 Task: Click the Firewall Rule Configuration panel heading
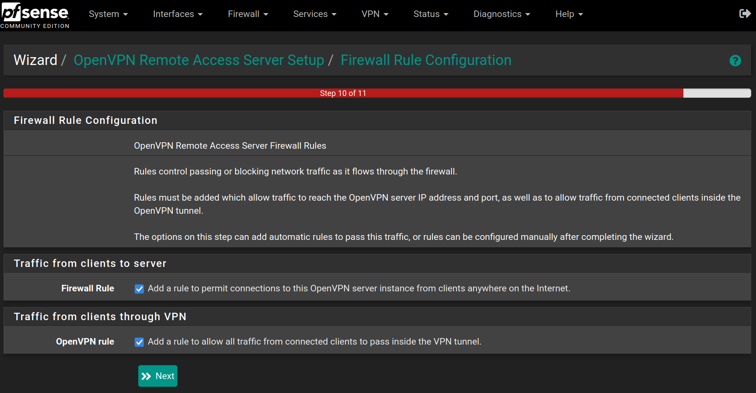tap(86, 120)
